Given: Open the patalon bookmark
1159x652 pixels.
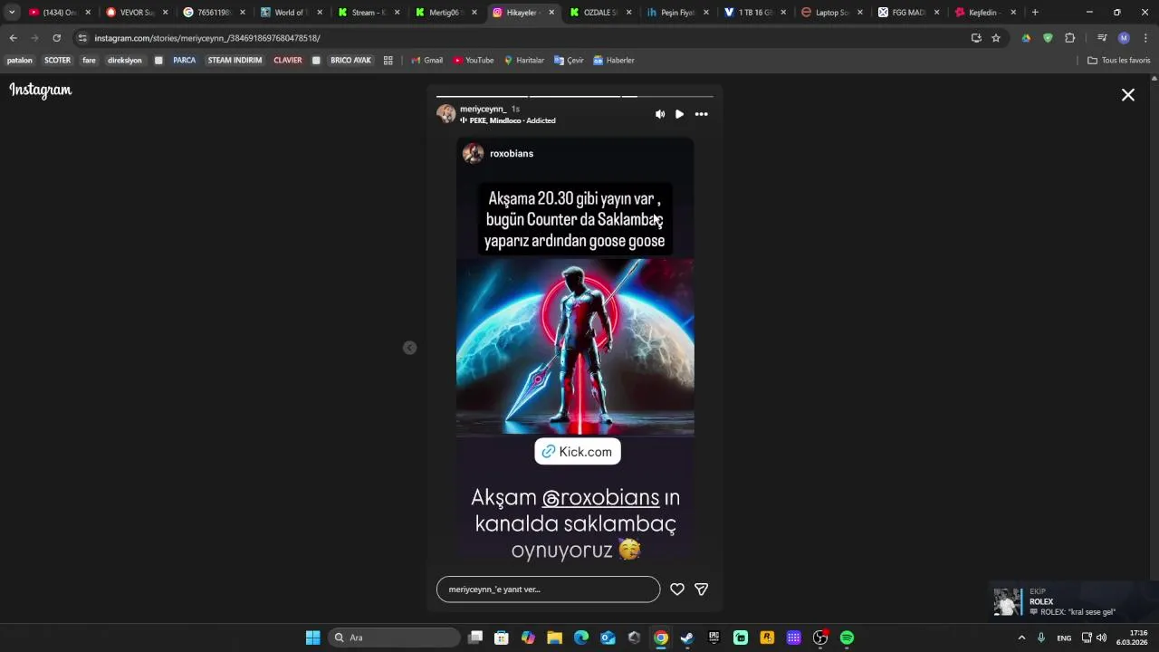Looking at the screenshot, I should pyautogui.click(x=20, y=61).
